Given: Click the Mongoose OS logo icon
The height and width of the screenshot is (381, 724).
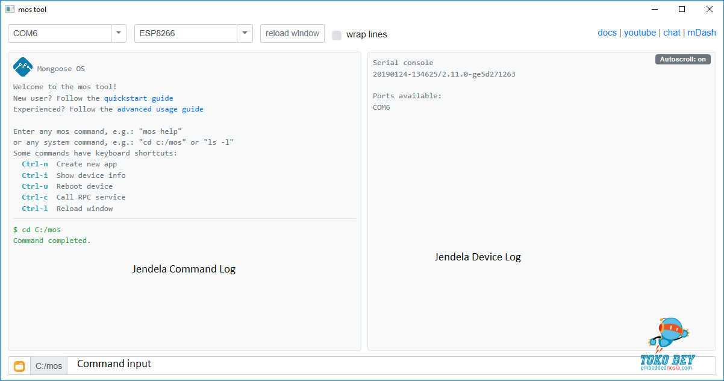Looking at the screenshot, I should click(x=23, y=67).
